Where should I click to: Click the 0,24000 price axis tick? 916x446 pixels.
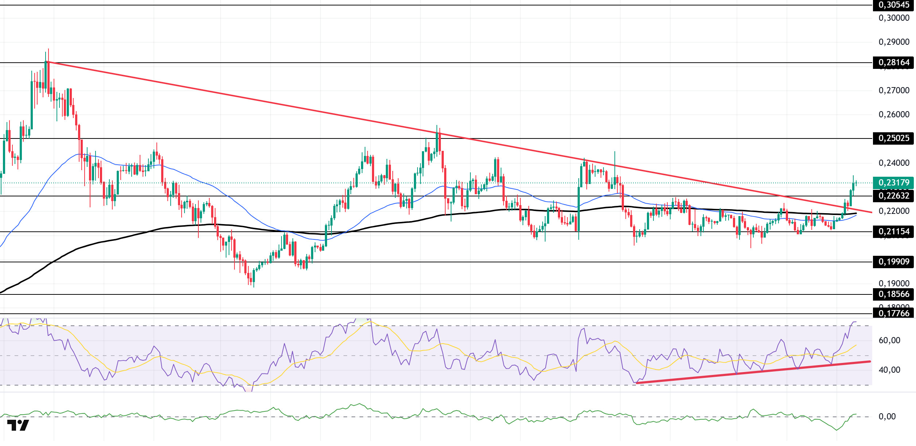(x=894, y=163)
